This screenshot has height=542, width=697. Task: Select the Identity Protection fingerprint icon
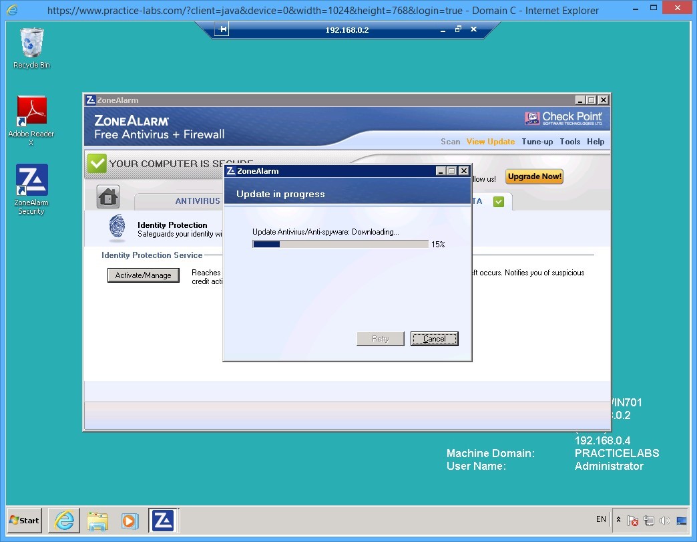117,229
